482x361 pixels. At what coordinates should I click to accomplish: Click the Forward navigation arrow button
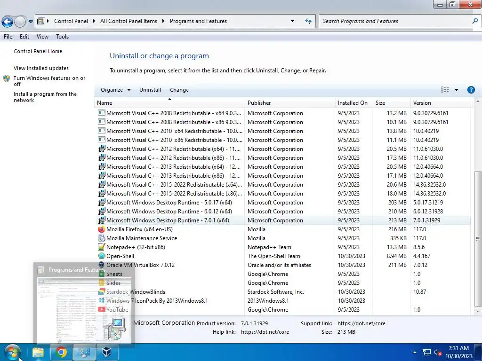(x=20, y=22)
